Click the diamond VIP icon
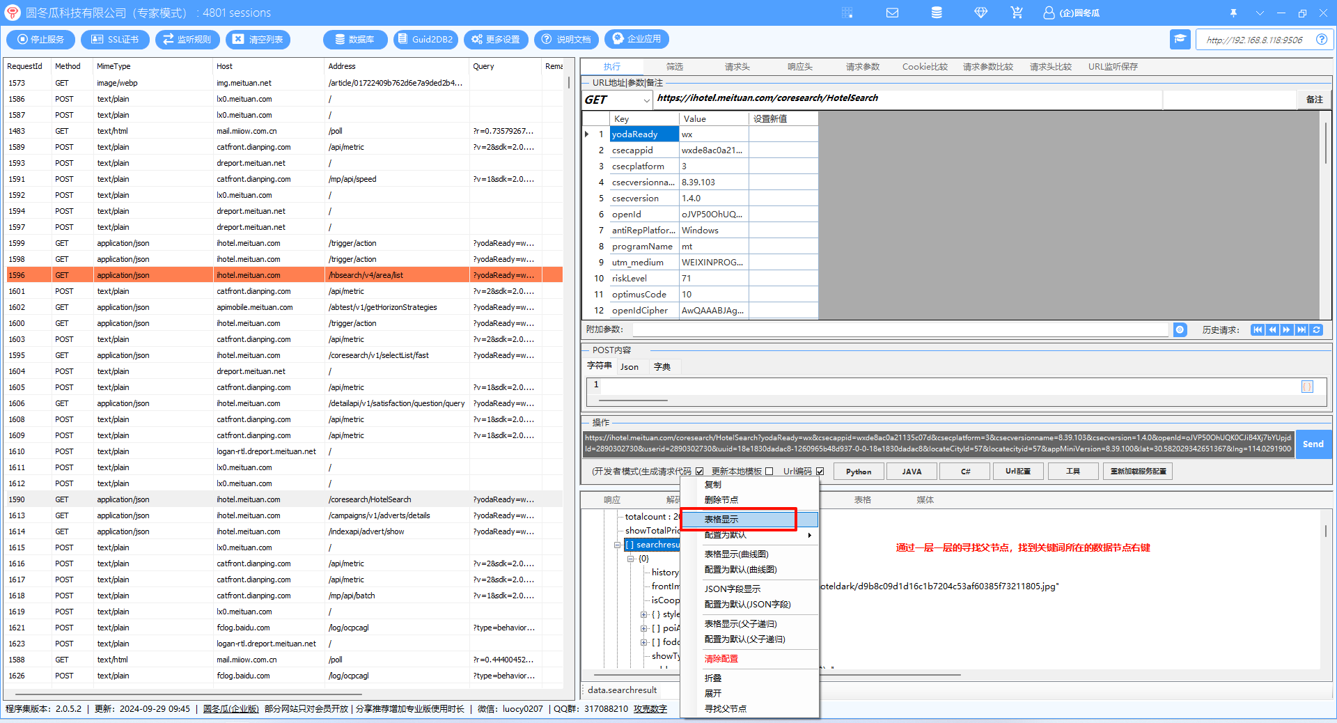1337x723 pixels. (x=980, y=13)
